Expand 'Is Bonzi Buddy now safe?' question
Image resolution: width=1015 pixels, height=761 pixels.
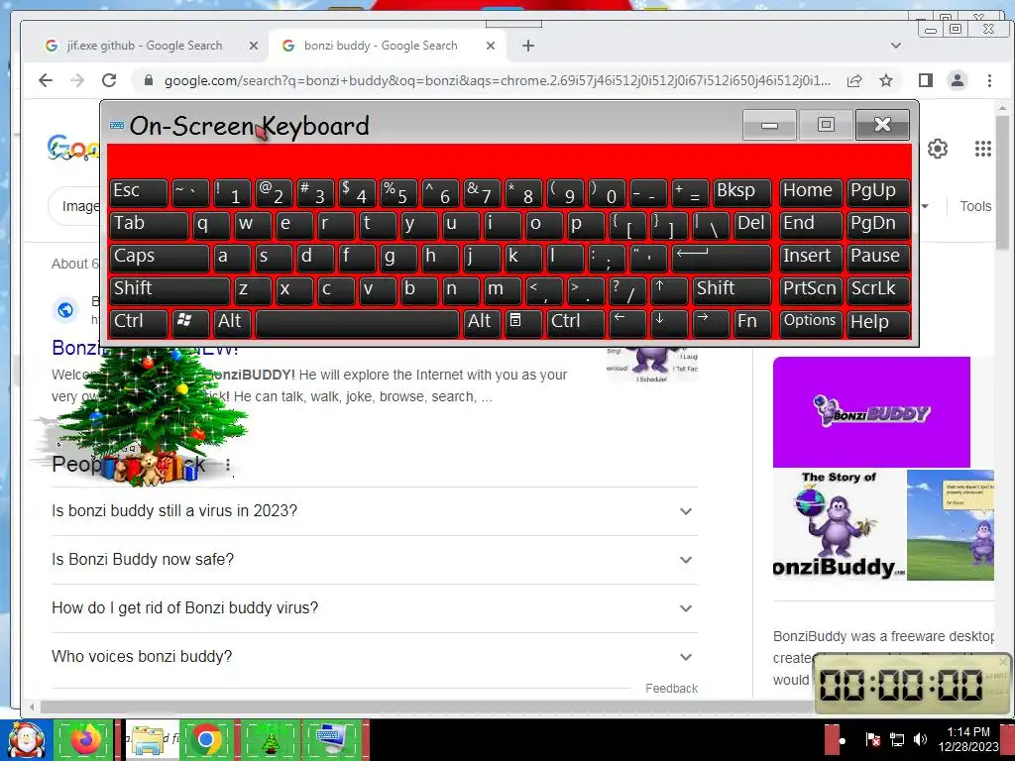[x=374, y=560]
